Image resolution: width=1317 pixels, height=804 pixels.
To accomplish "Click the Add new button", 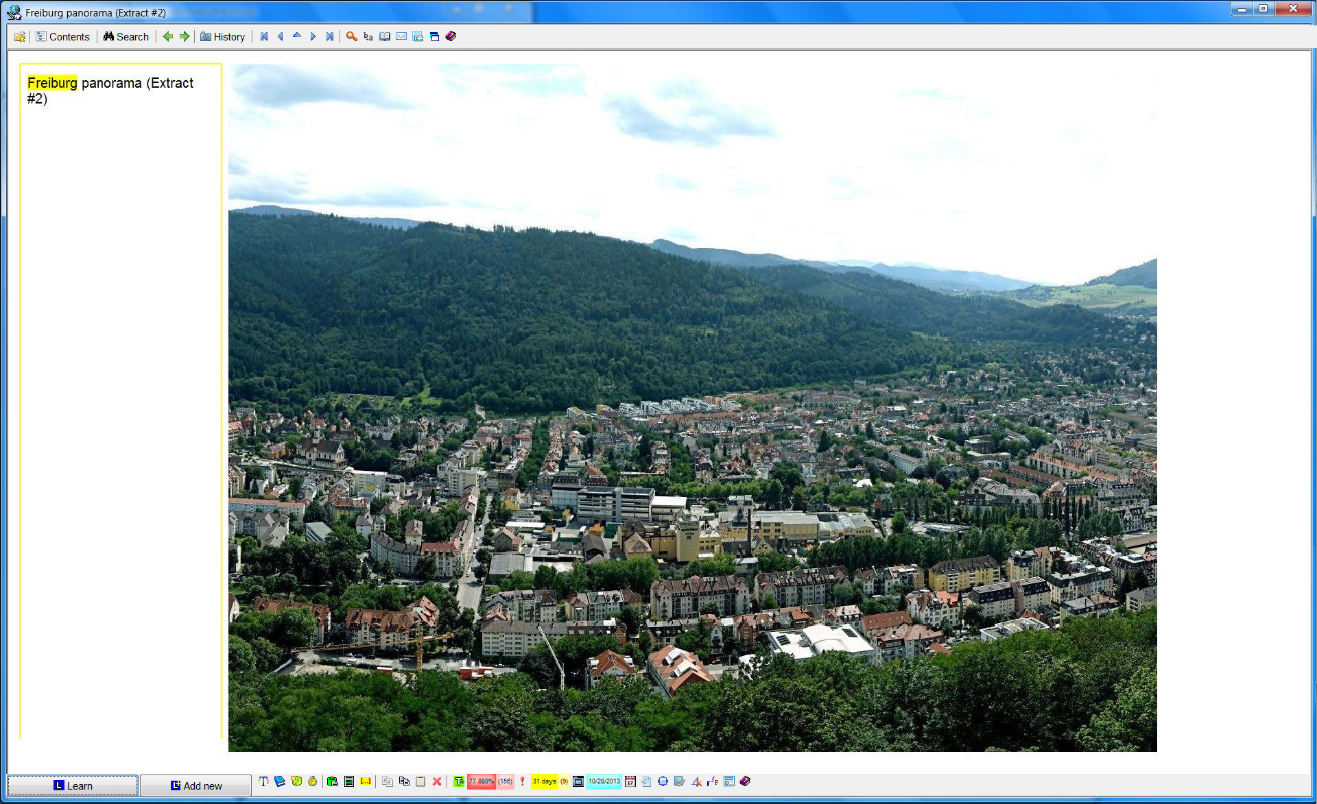I will point(196,785).
